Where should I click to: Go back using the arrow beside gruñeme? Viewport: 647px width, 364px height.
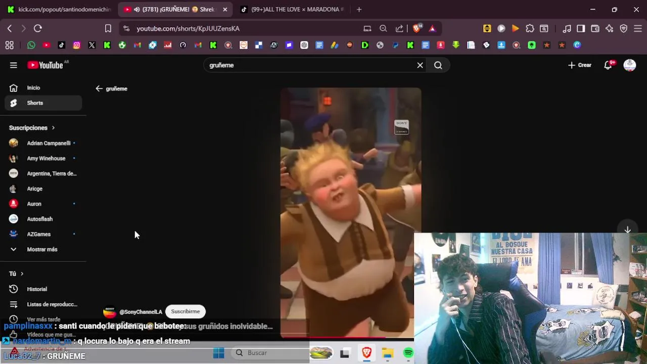click(x=99, y=88)
